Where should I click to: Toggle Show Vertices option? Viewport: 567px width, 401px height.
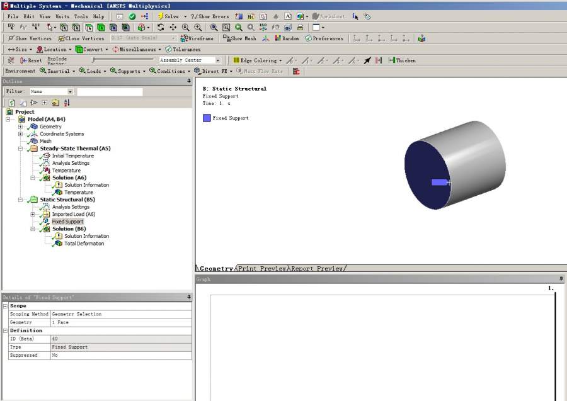click(x=30, y=38)
